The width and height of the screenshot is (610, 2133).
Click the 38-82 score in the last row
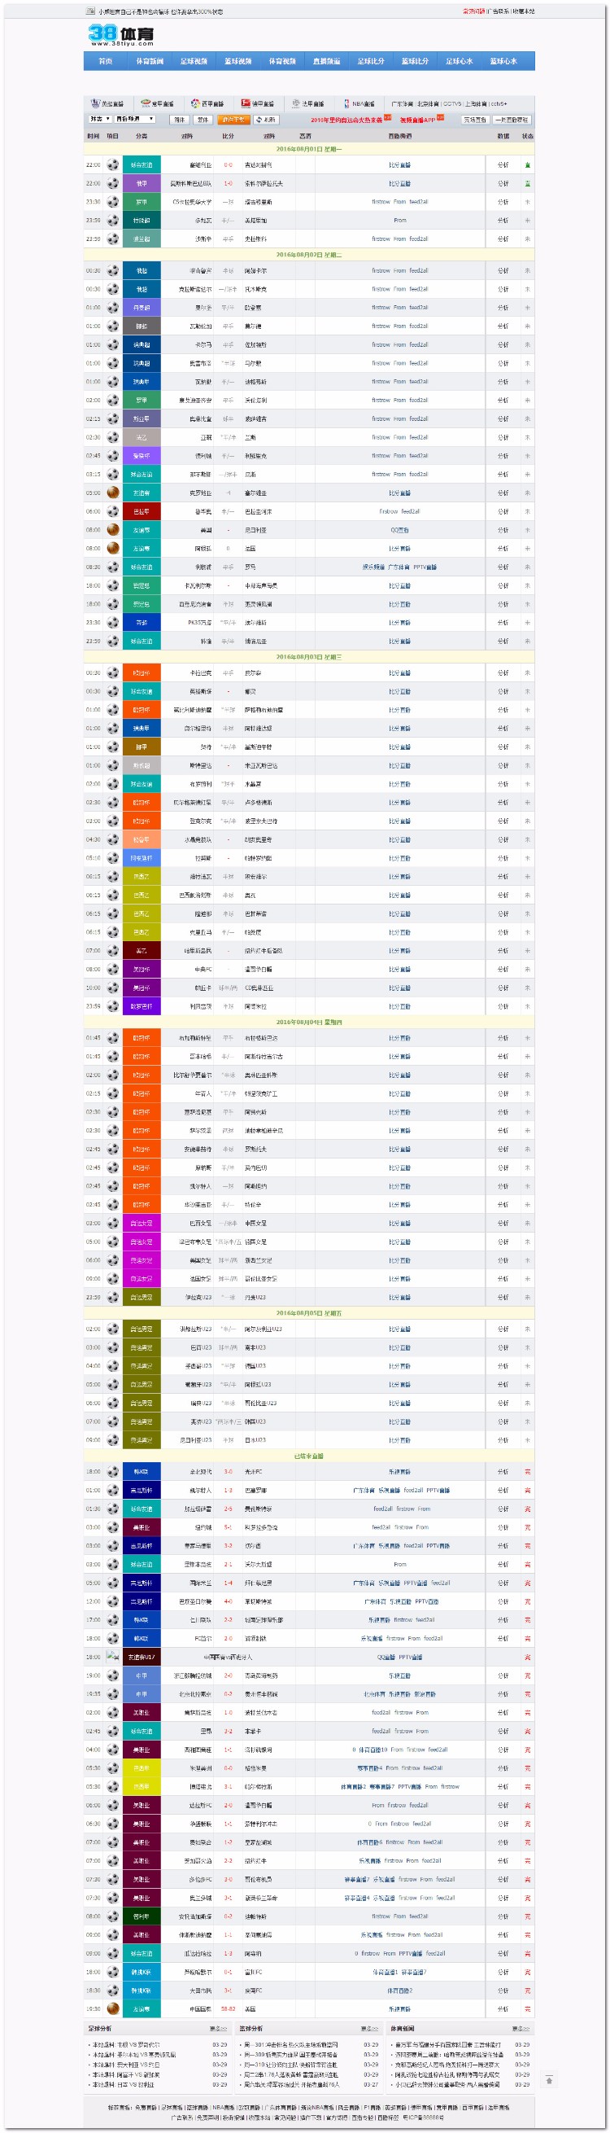(x=228, y=2008)
